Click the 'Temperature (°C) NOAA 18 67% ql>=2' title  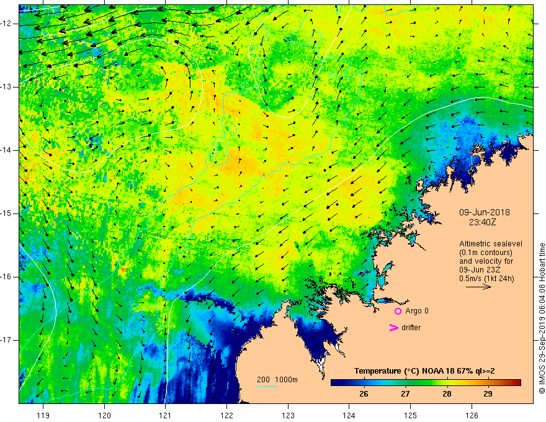click(x=424, y=371)
